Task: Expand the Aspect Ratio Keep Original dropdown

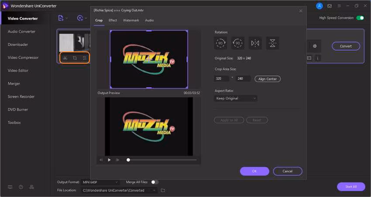Action: (x=236, y=98)
